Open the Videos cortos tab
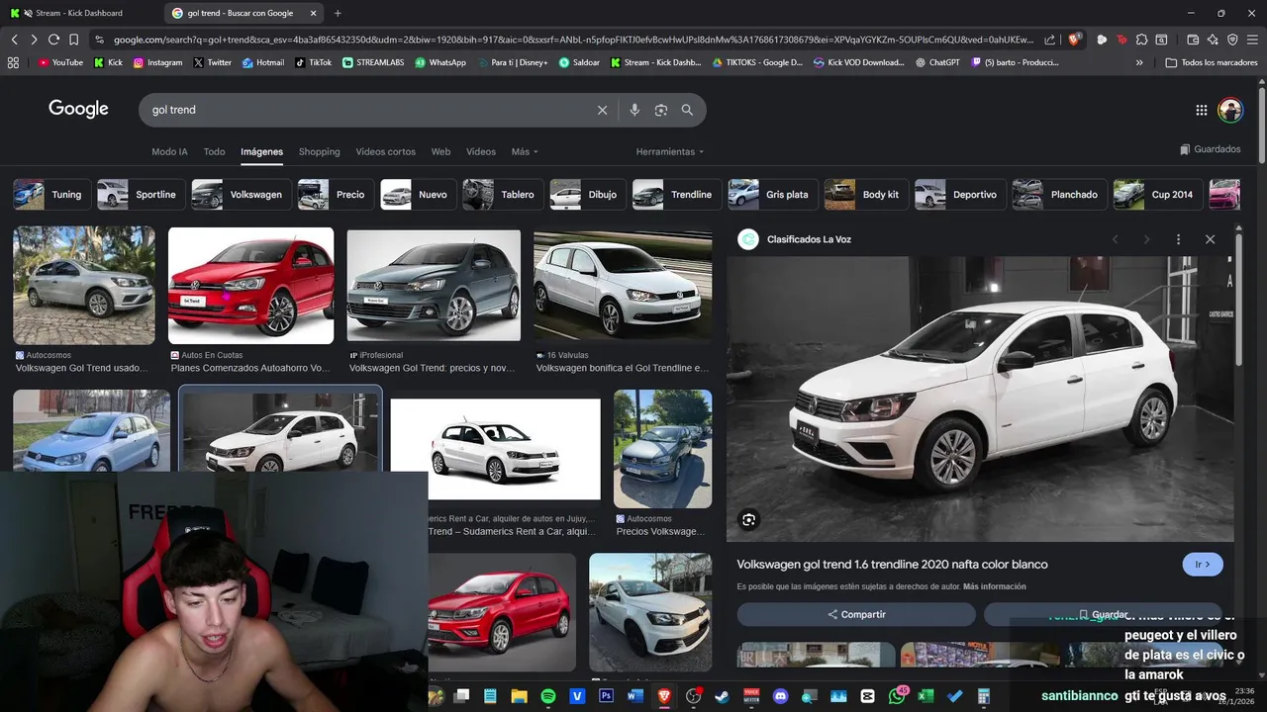The image size is (1267, 712). (x=386, y=151)
